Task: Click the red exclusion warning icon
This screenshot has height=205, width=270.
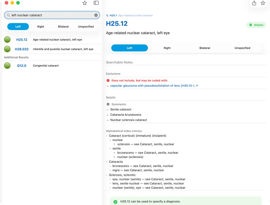Action: point(108,80)
